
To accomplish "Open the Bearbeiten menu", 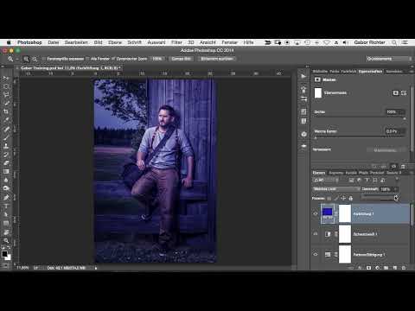I will pyautogui.click(x=76, y=42).
